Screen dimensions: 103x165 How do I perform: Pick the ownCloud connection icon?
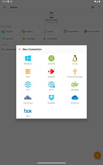(x=28, y=98)
